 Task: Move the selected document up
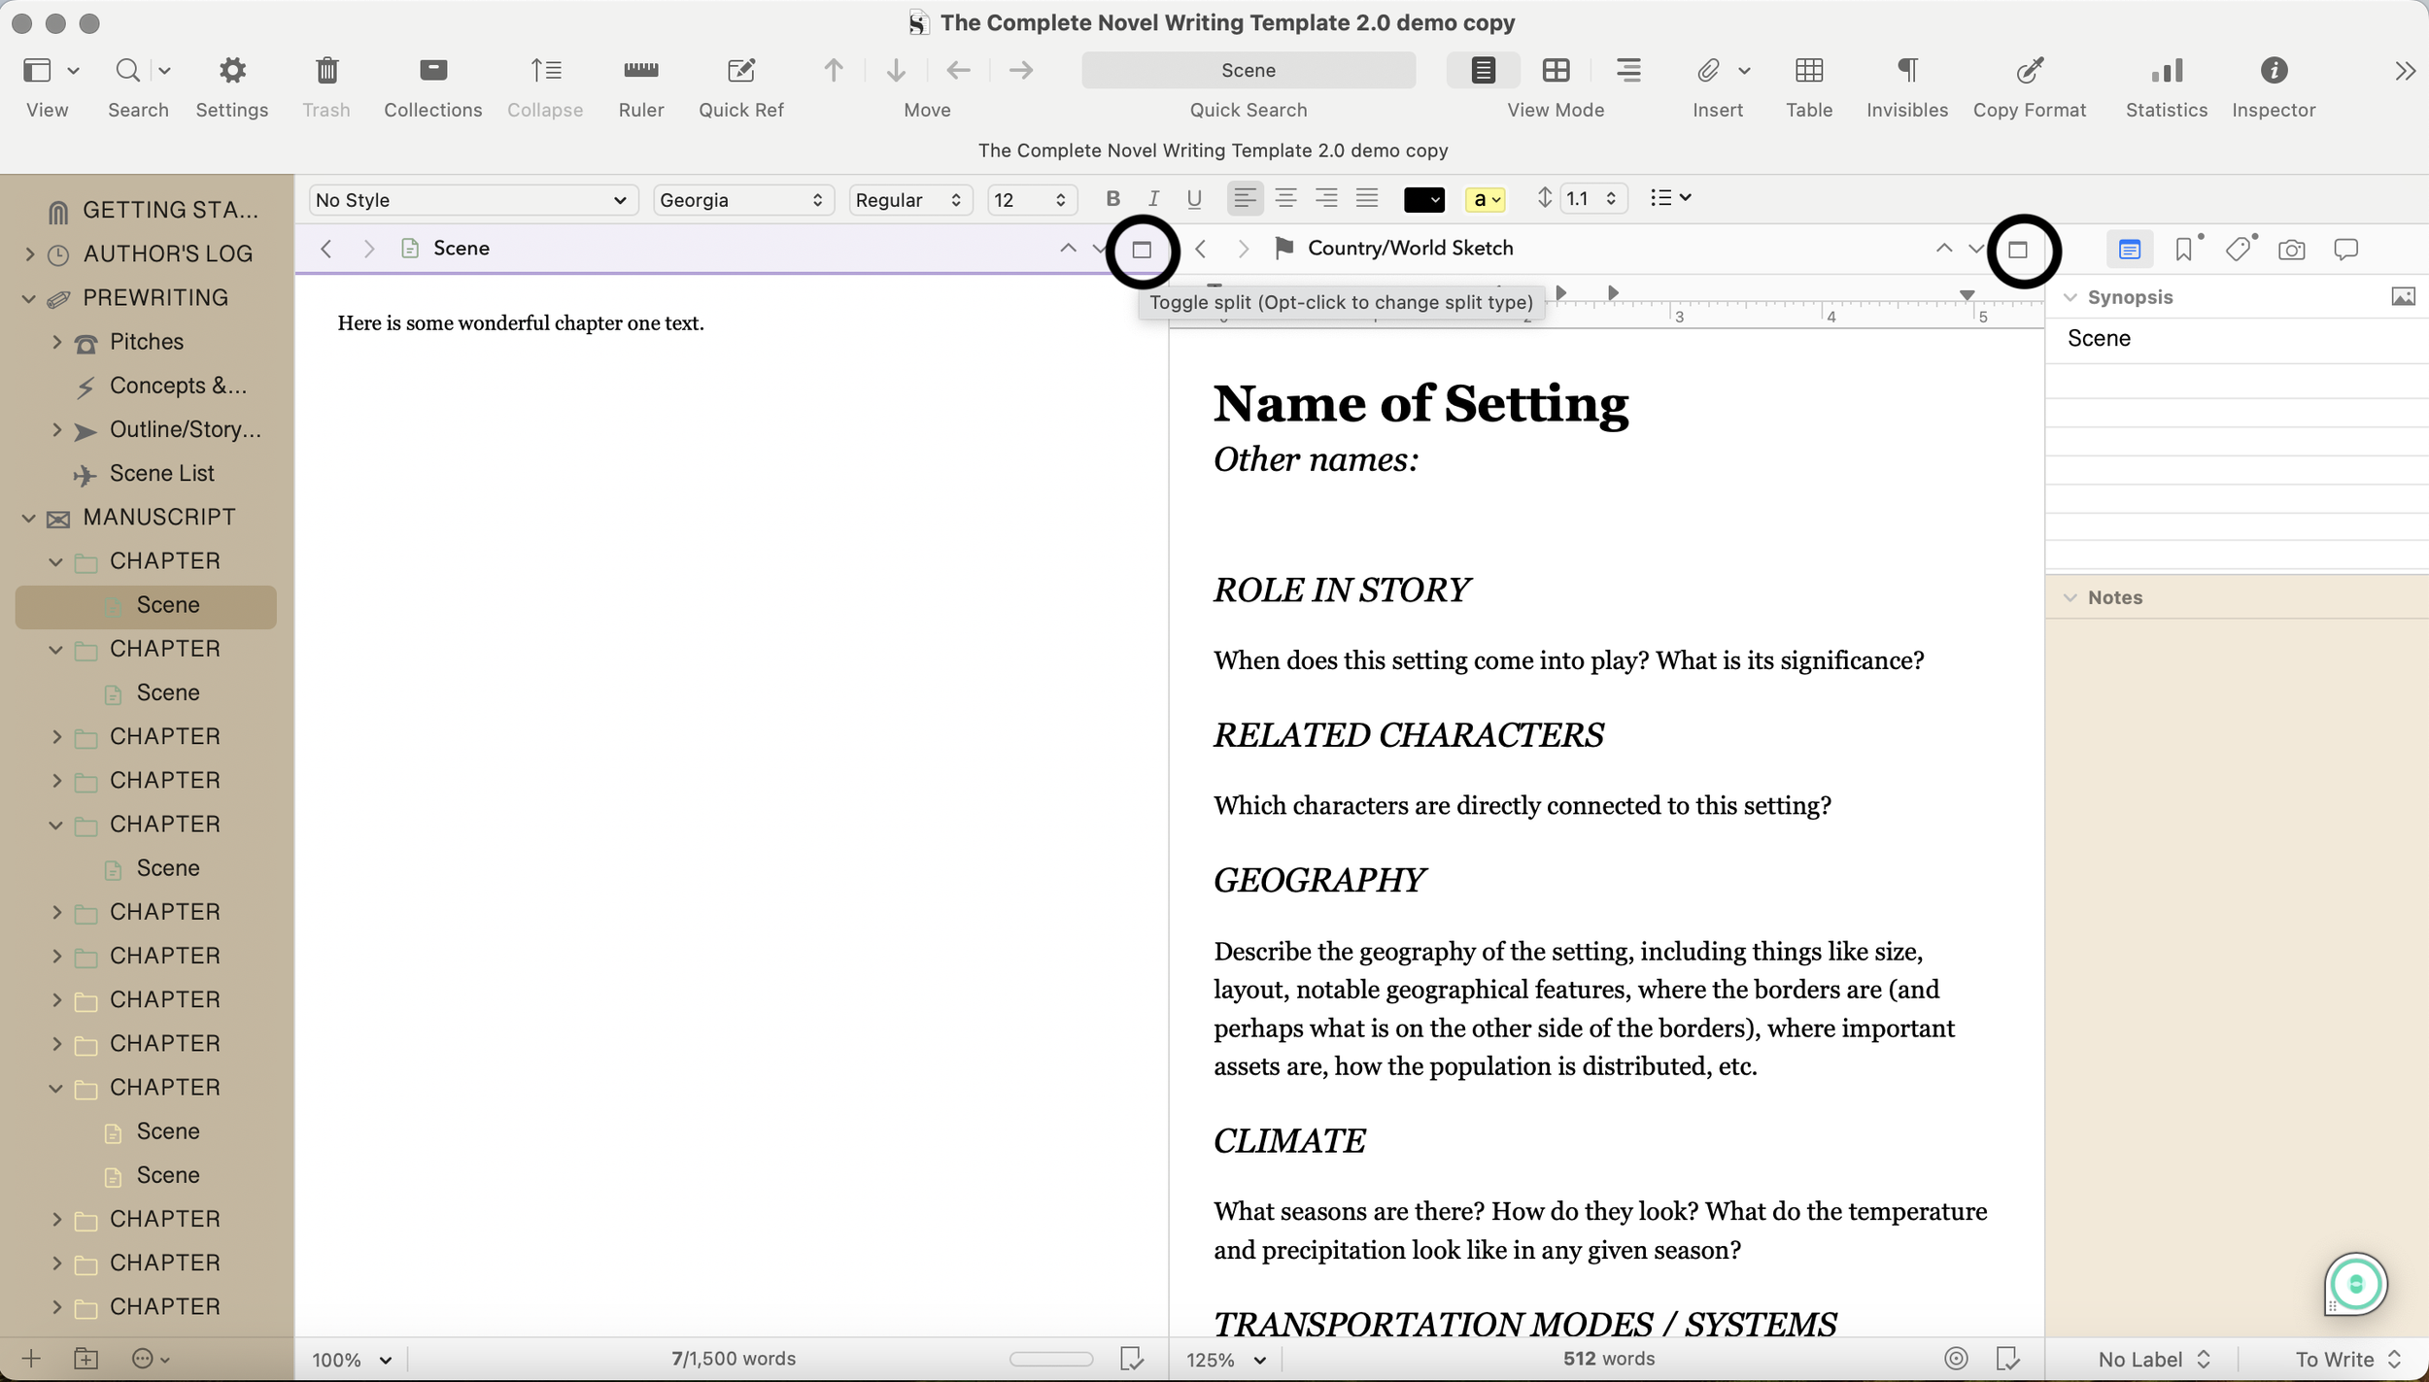tap(832, 70)
